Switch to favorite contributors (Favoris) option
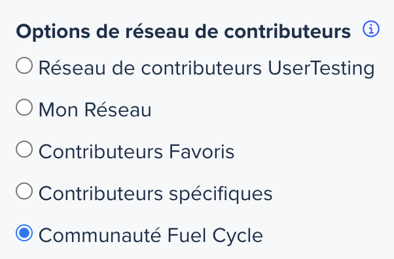 [x=24, y=149]
